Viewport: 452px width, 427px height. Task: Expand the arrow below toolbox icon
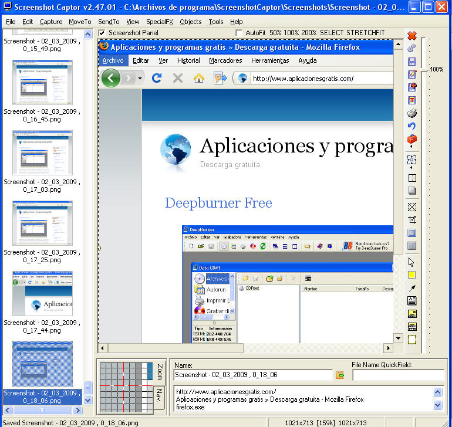411,147
